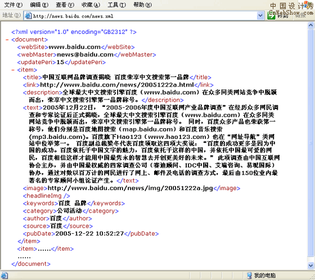The height and width of the screenshot is (280, 315).
Task: Click the xml version declaration line
Action: pyautogui.click(x=74, y=32)
